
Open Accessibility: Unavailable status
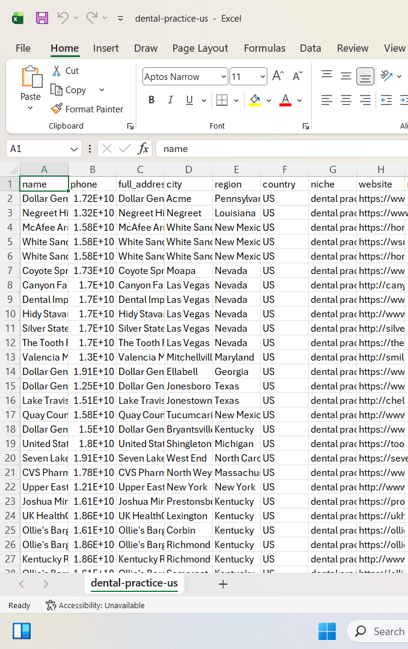(x=95, y=606)
